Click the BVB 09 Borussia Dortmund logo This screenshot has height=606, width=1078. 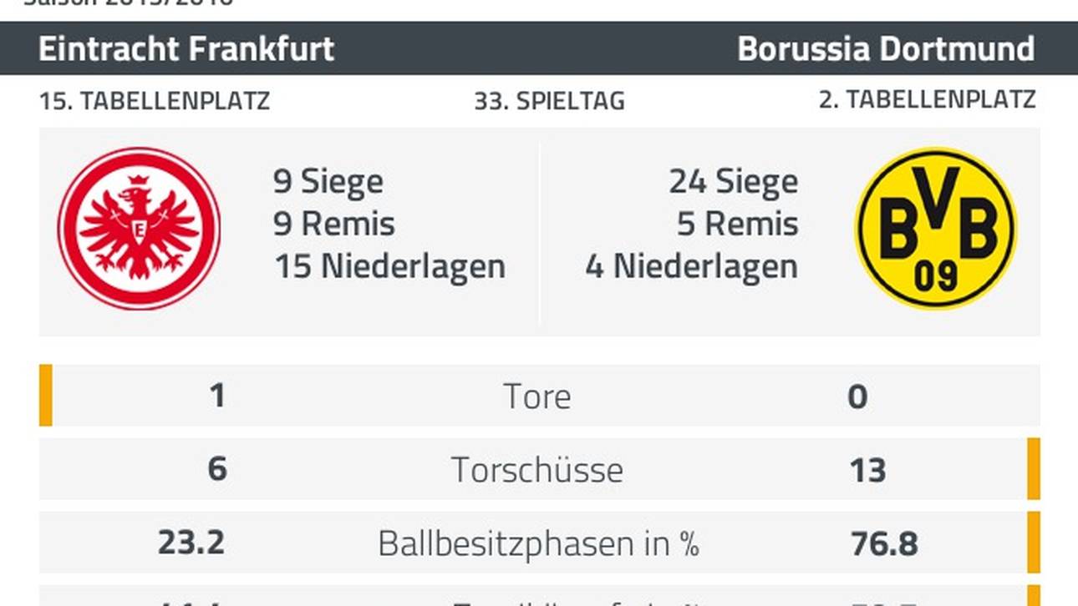pos(936,229)
